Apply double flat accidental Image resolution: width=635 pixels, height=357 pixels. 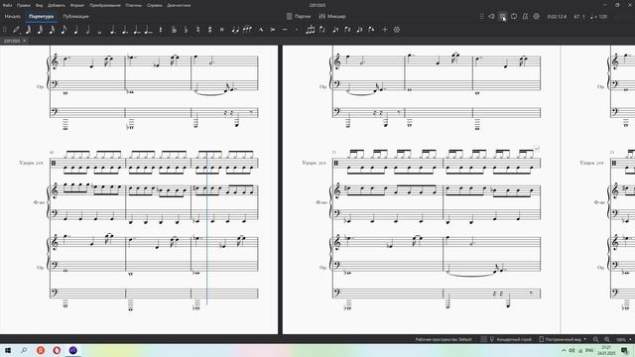174,30
